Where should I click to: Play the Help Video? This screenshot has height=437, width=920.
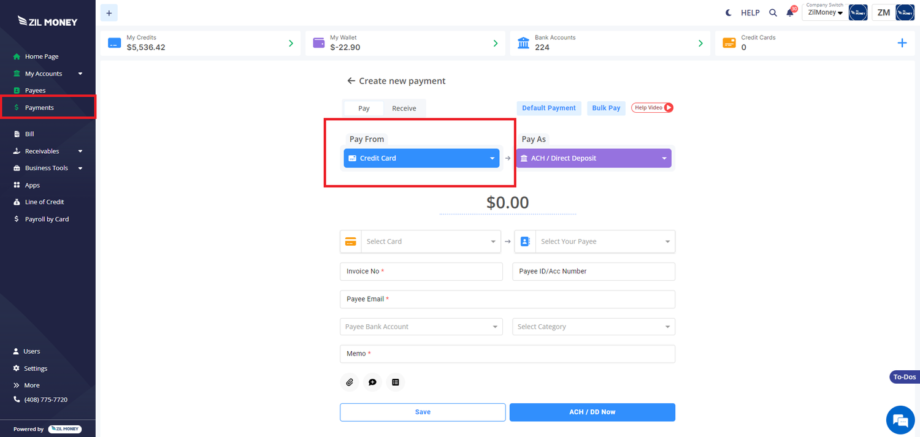click(653, 107)
